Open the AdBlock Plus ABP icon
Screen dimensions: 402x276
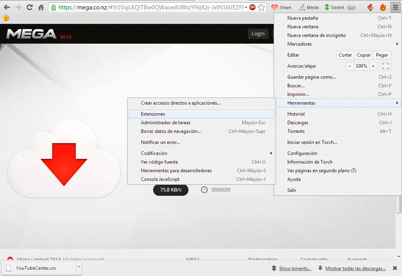(x=252, y=7)
